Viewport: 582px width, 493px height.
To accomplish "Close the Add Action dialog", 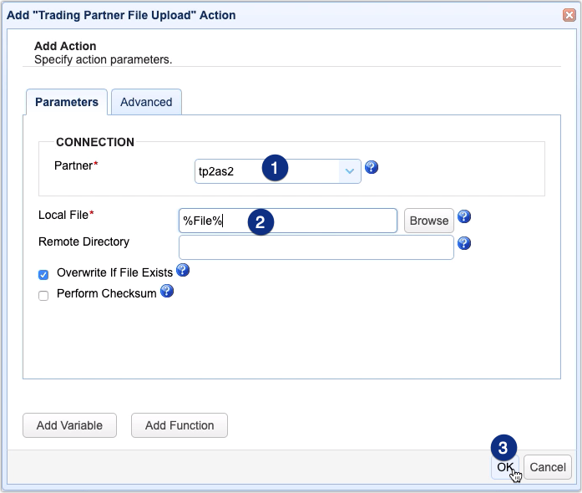I will tap(569, 14).
